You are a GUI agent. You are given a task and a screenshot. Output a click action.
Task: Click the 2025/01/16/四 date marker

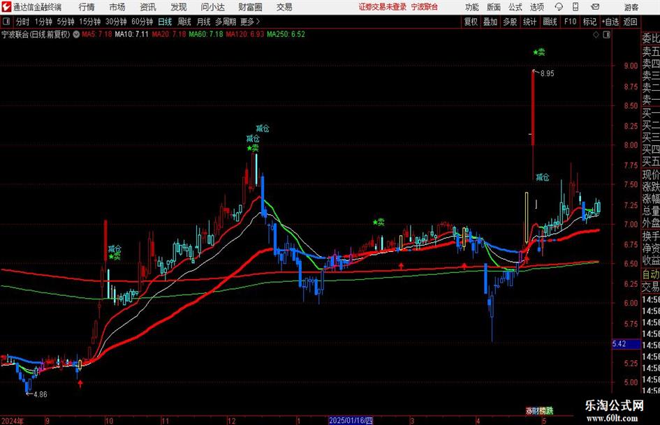point(351,420)
